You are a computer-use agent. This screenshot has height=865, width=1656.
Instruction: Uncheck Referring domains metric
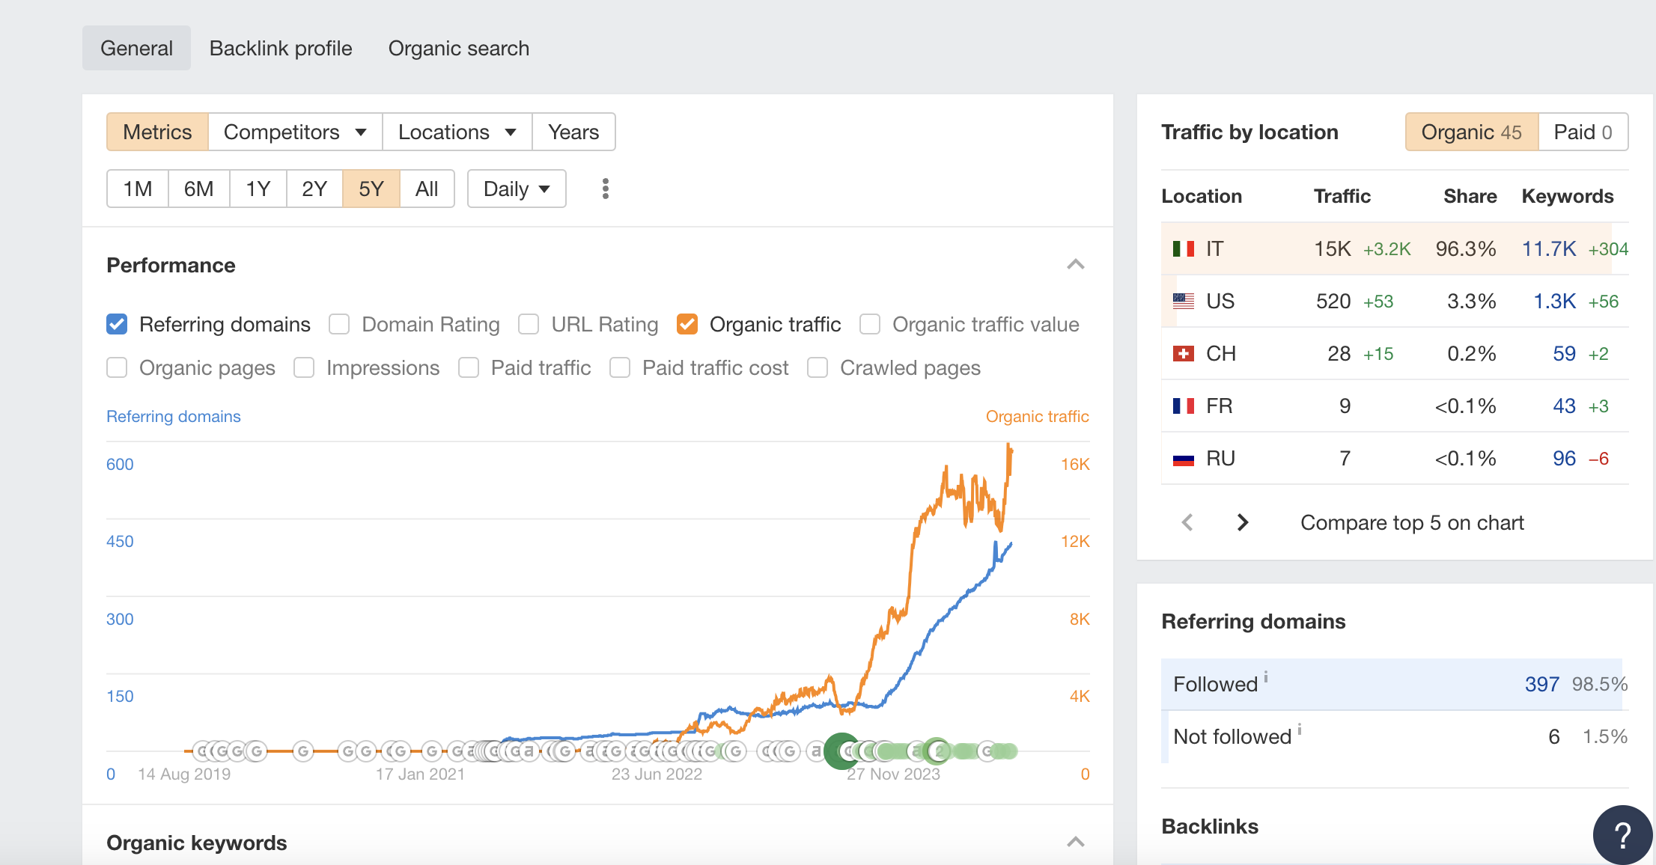(x=117, y=324)
